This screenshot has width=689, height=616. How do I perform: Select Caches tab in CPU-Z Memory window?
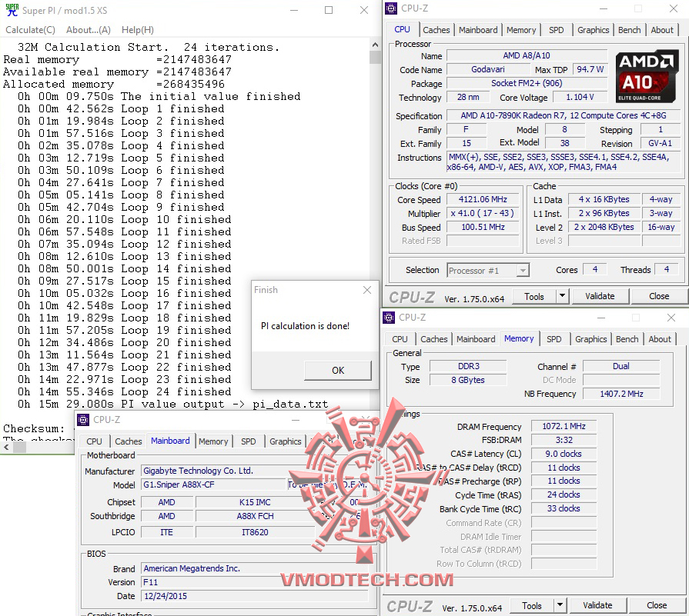click(433, 339)
